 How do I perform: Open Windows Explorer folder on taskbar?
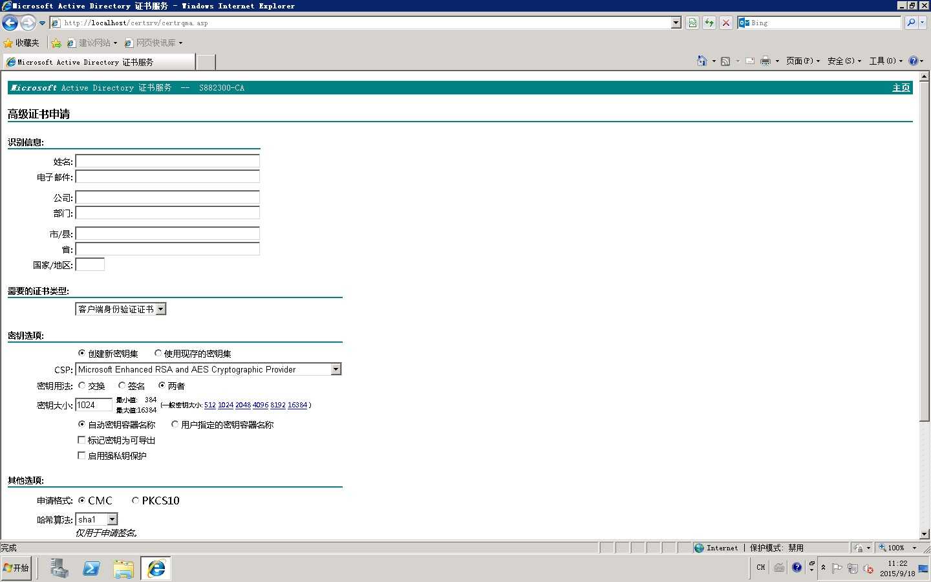pos(123,568)
